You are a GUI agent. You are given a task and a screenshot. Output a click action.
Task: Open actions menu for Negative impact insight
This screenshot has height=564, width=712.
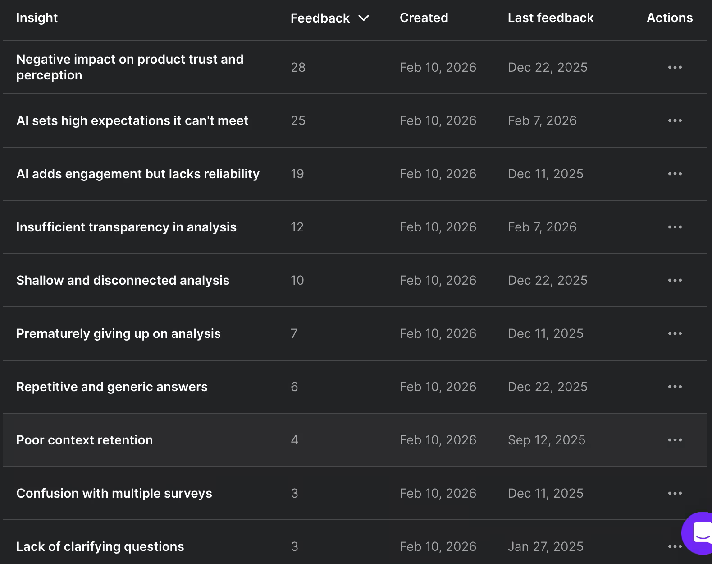(x=675, y=67)
